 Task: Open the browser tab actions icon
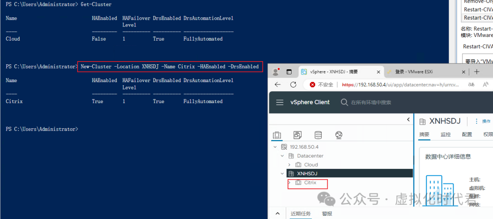[289, 72]
